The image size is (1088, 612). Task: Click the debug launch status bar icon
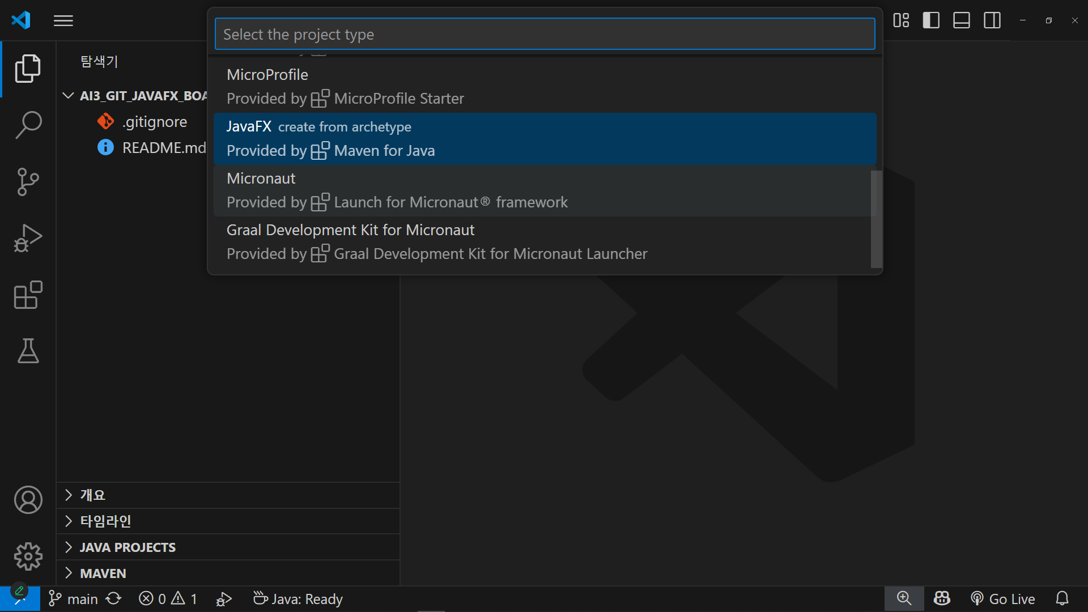(224, 599)
